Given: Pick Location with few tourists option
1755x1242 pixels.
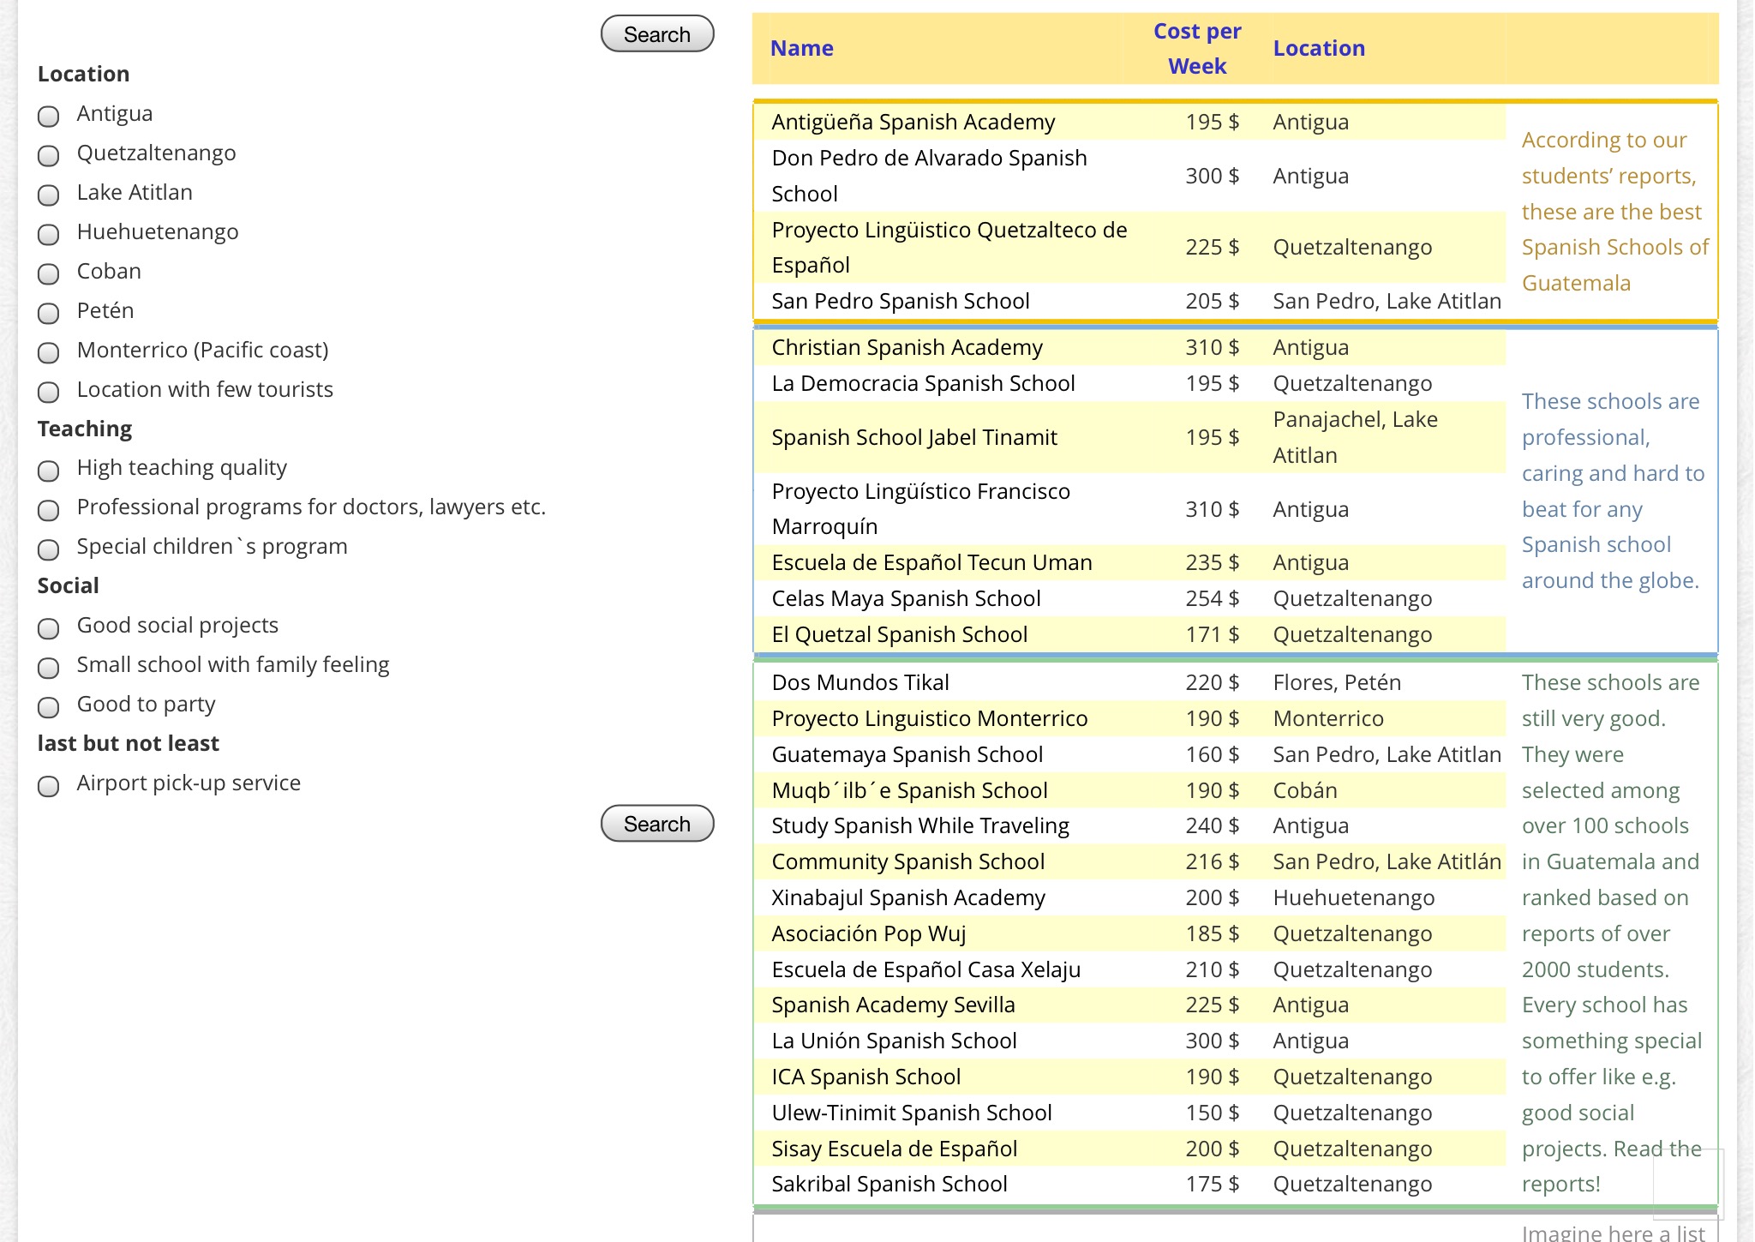Looking at the screenshot, I should click(x=49, y=392).
